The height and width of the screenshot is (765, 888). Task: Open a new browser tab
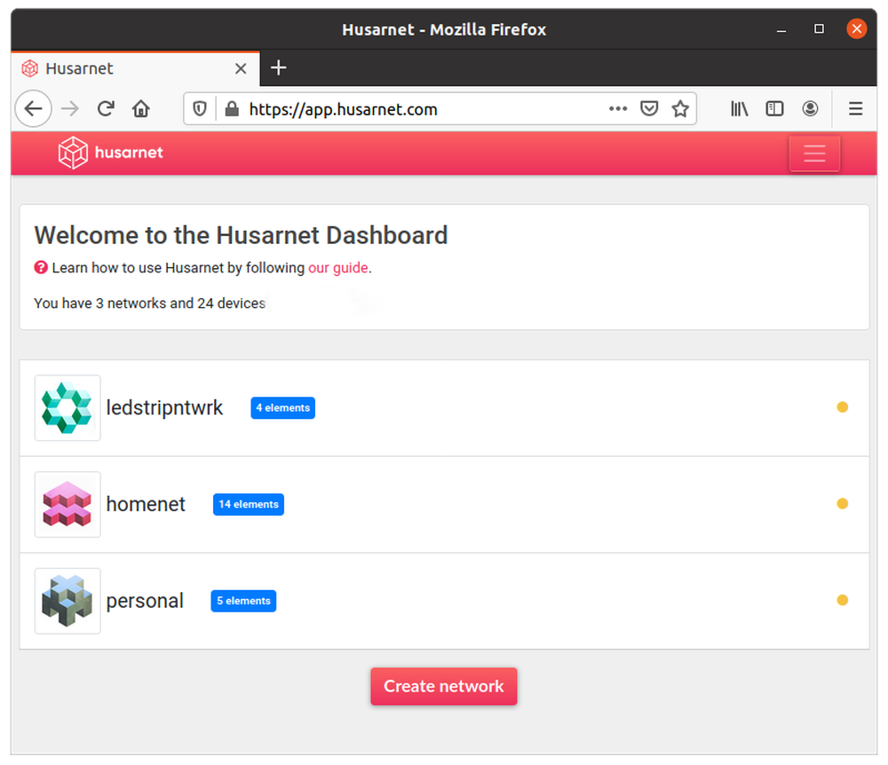278,68
